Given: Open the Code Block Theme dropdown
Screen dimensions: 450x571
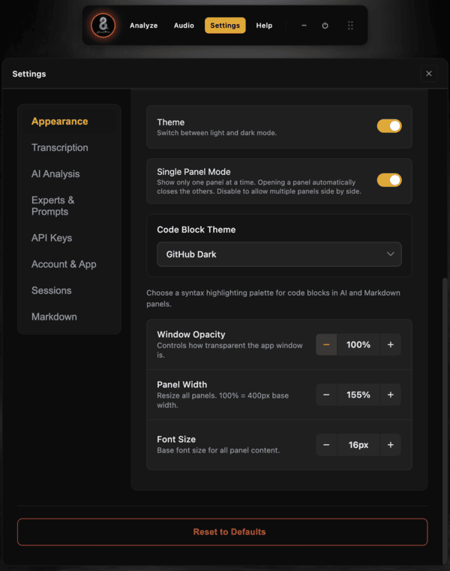Looking at the screenshot, I should click(x=279, y=254).
